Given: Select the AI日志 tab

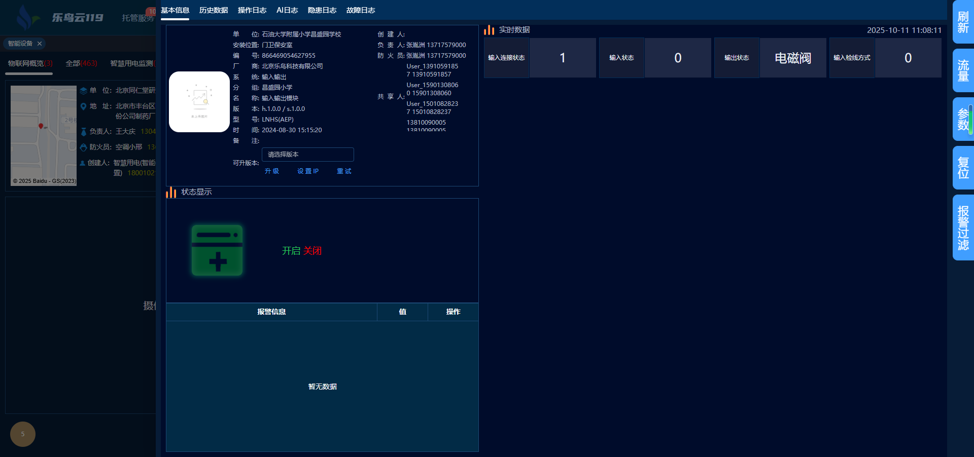Looking at the screenshot, I should (x=287, y=11).
